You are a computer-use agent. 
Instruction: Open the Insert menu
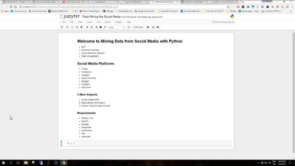click(89, 22)
